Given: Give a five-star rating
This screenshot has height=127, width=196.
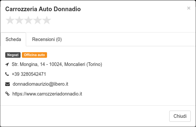Looking at the screenshot, I should click(47, 20).
